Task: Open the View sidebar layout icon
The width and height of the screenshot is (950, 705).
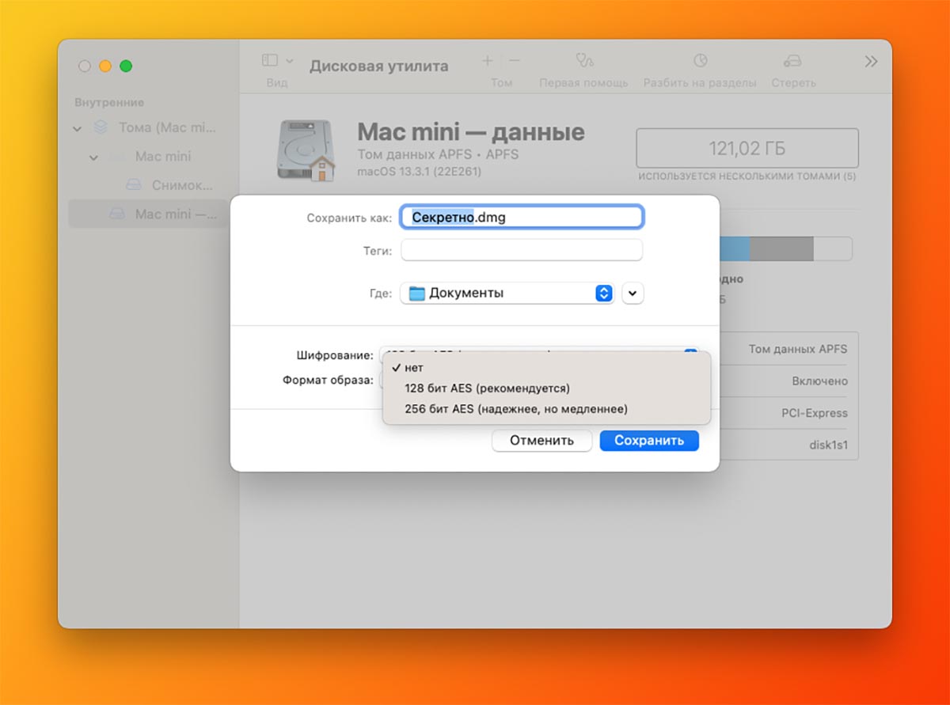Action: (270, 60)
